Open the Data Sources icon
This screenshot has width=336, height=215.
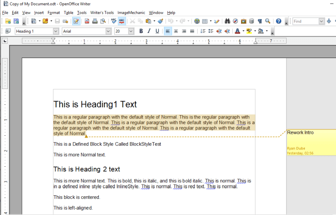(x=252, y=21)
